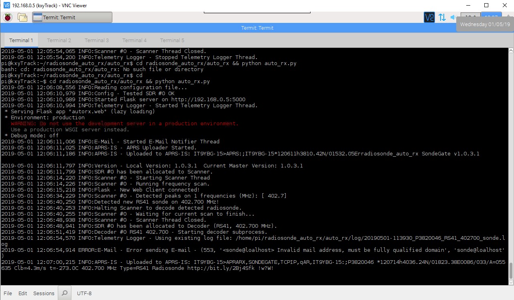
Task: Switch to Terminal 1 tab
Action: [21, 40]
